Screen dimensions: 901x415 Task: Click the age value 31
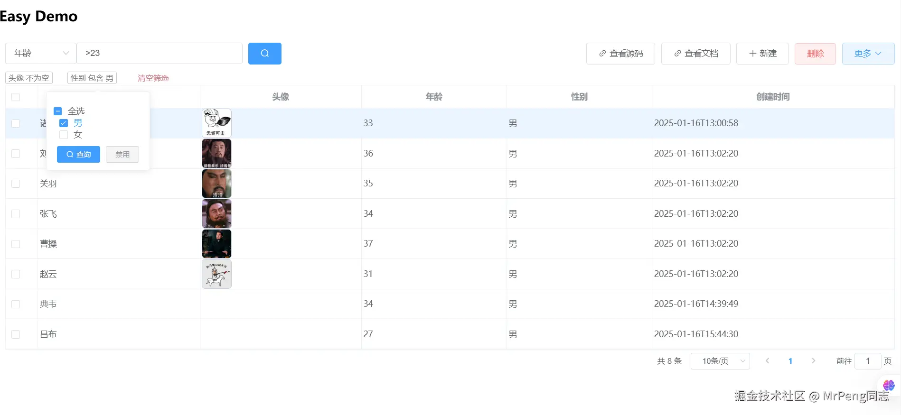click(x=368, y=274)
